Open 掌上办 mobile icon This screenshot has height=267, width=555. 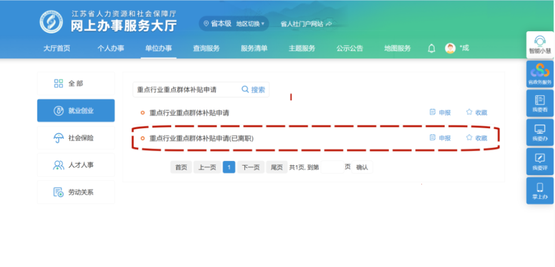click(540, 187)
